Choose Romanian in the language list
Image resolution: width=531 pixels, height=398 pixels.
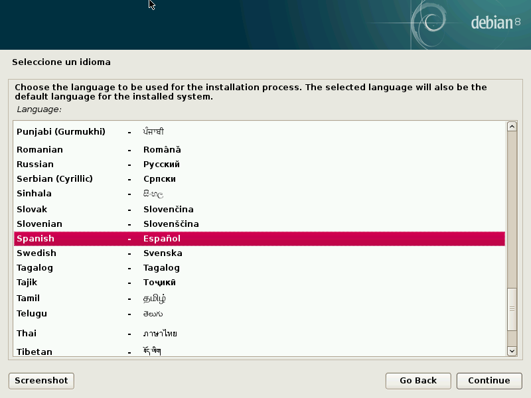tap(40, 150)
